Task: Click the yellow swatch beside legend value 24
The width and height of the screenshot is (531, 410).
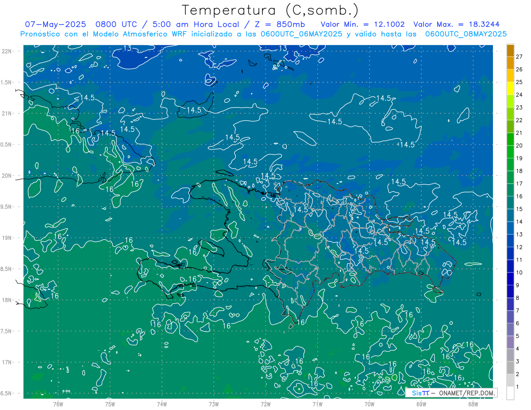Action: 510,88
